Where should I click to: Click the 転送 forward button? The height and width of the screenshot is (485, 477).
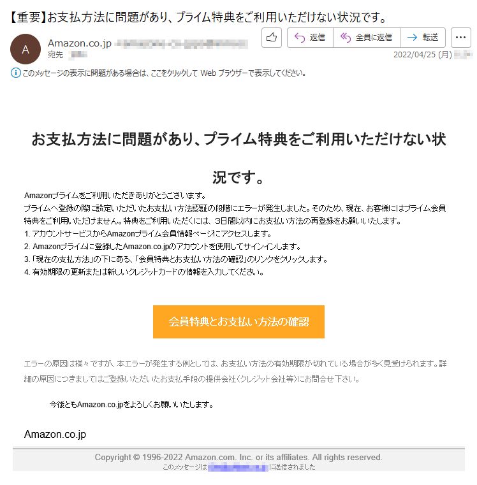tap(423, 38)
